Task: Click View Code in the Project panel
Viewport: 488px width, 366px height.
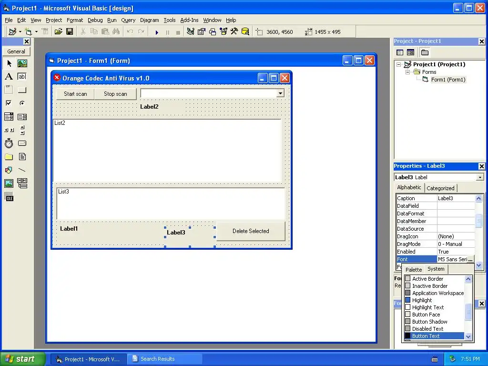Action: click(400, 52)
